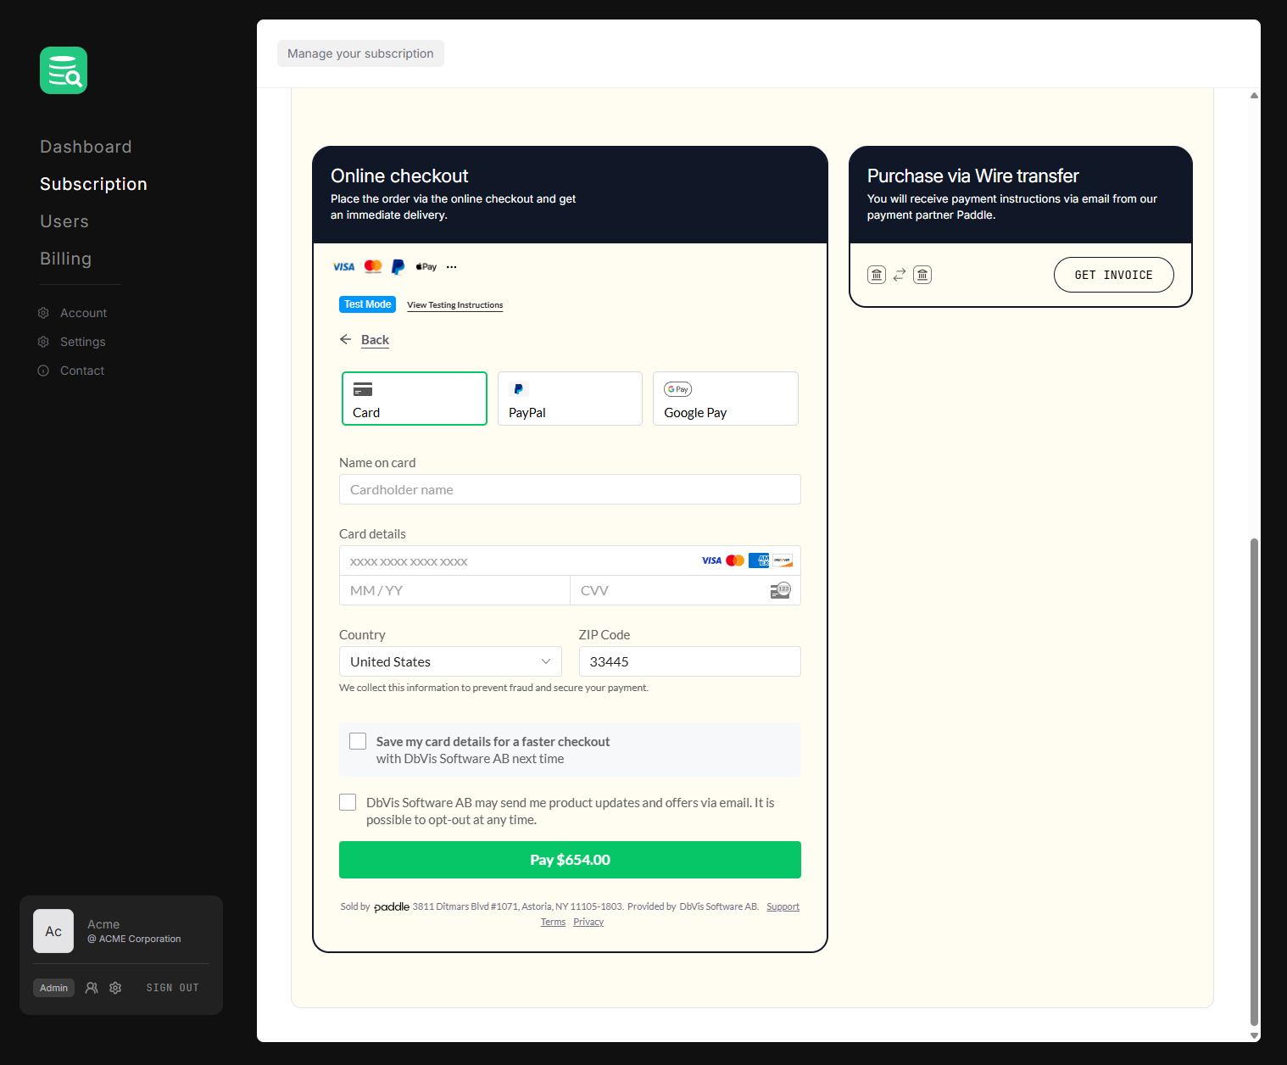Click the Amex logo in card field

coord(759,560)
